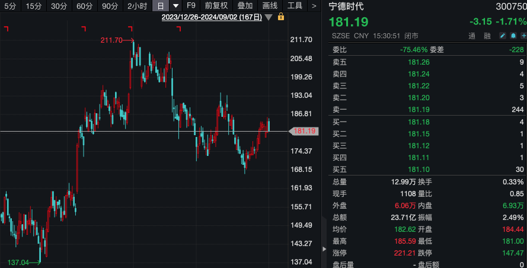Viewport: 527px width, 268px height.
Task: Open the date range dropdown triangle
Action: point(269,17)
